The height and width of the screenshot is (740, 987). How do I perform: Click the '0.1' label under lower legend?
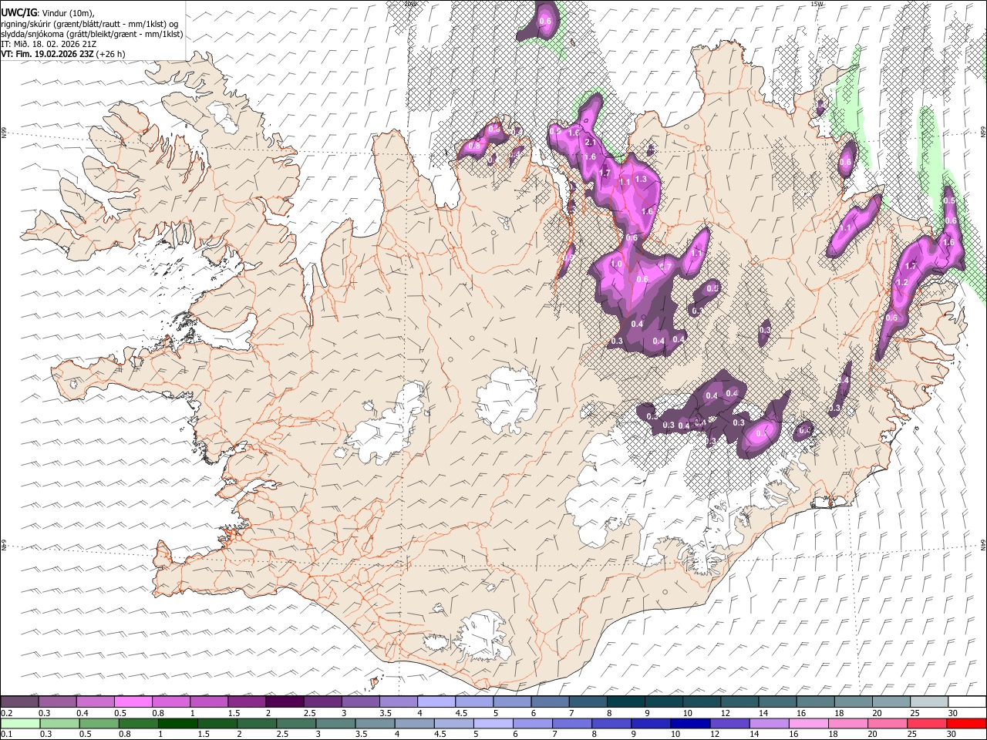point(5,734)
